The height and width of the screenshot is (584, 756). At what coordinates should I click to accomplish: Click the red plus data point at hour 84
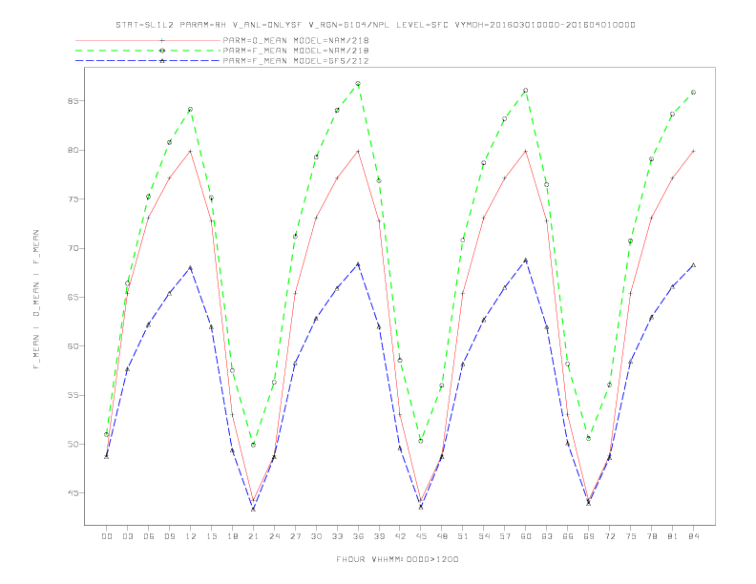point(693,152)
